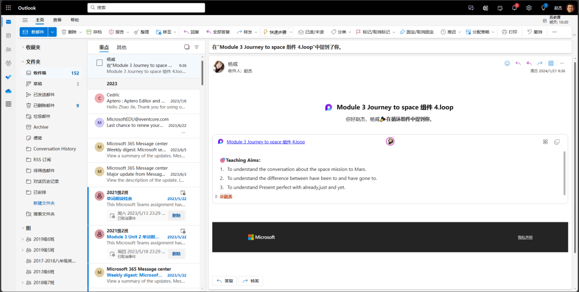
Task: Copy Loop component icon in card
Action: click(x=557, y=142)
